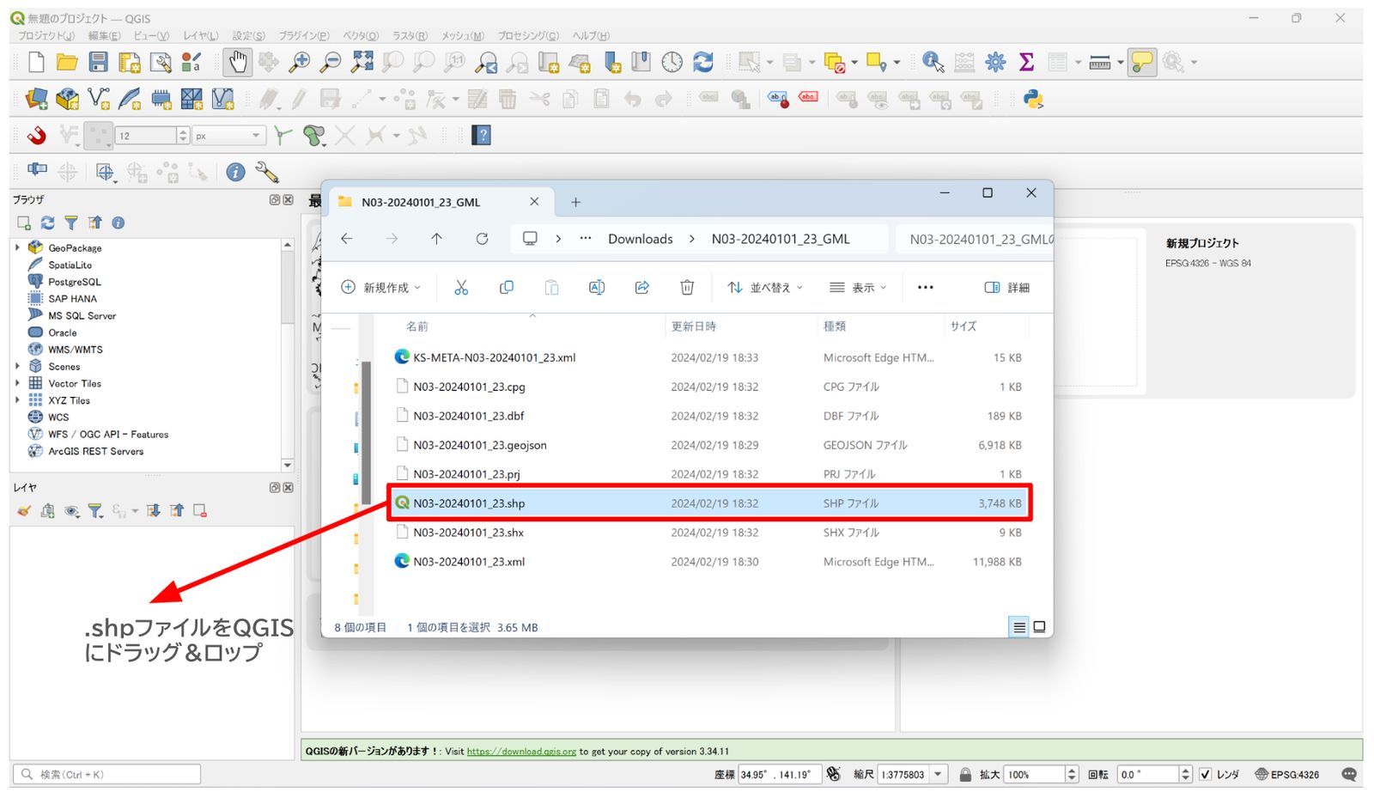Viewport: 1374px width, 798px height.
Task: Open the map scale dropdown
Action: tap(938, 774)
